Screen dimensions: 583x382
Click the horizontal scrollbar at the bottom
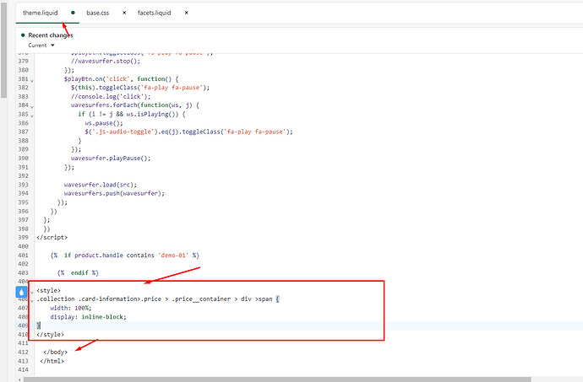[x=253, y=379]
